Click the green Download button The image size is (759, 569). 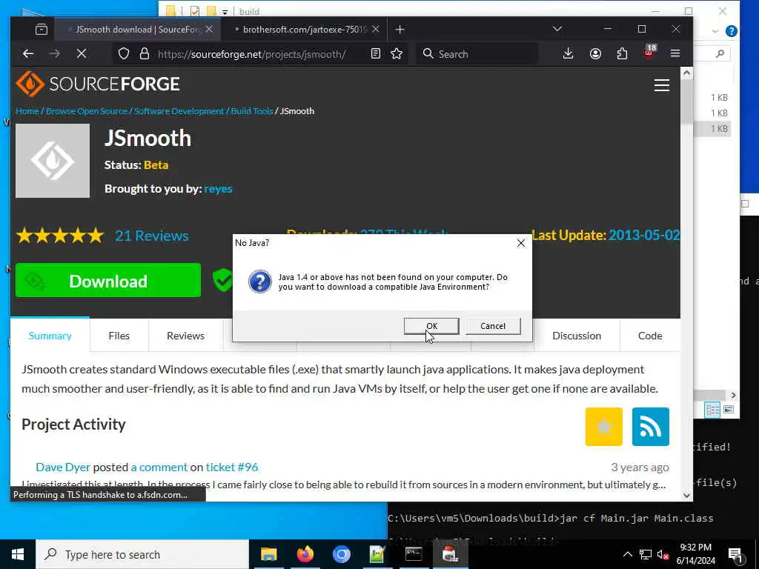click(108, 280)
